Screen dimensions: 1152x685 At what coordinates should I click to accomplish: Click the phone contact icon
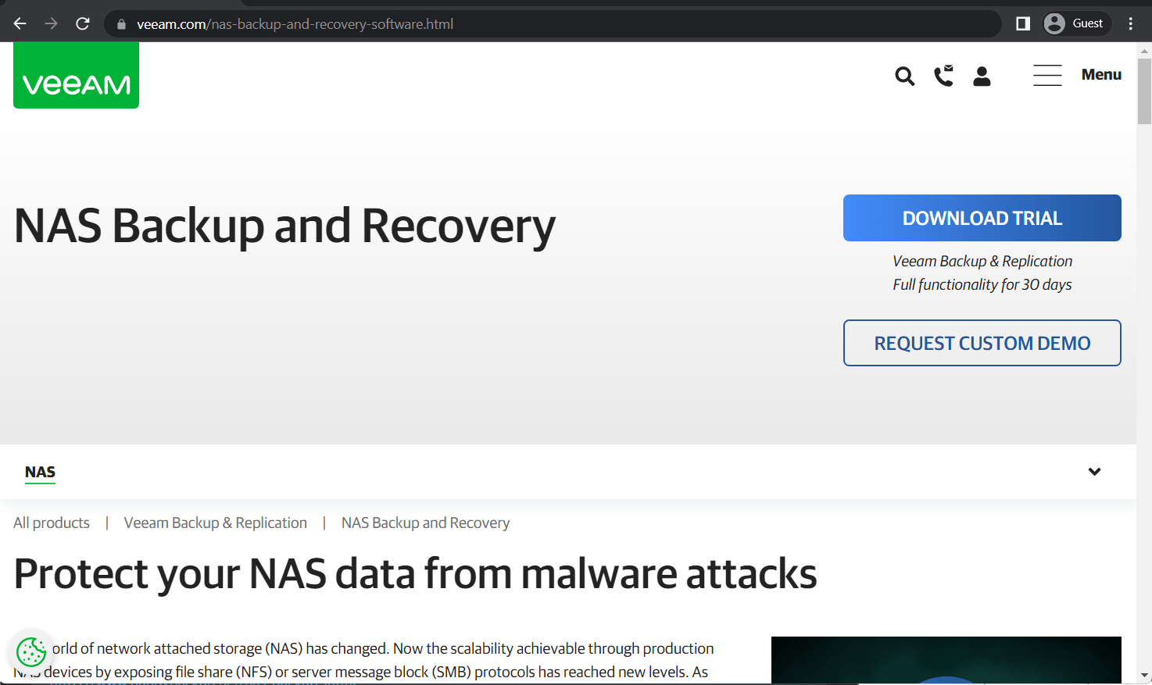click(943, 76)
